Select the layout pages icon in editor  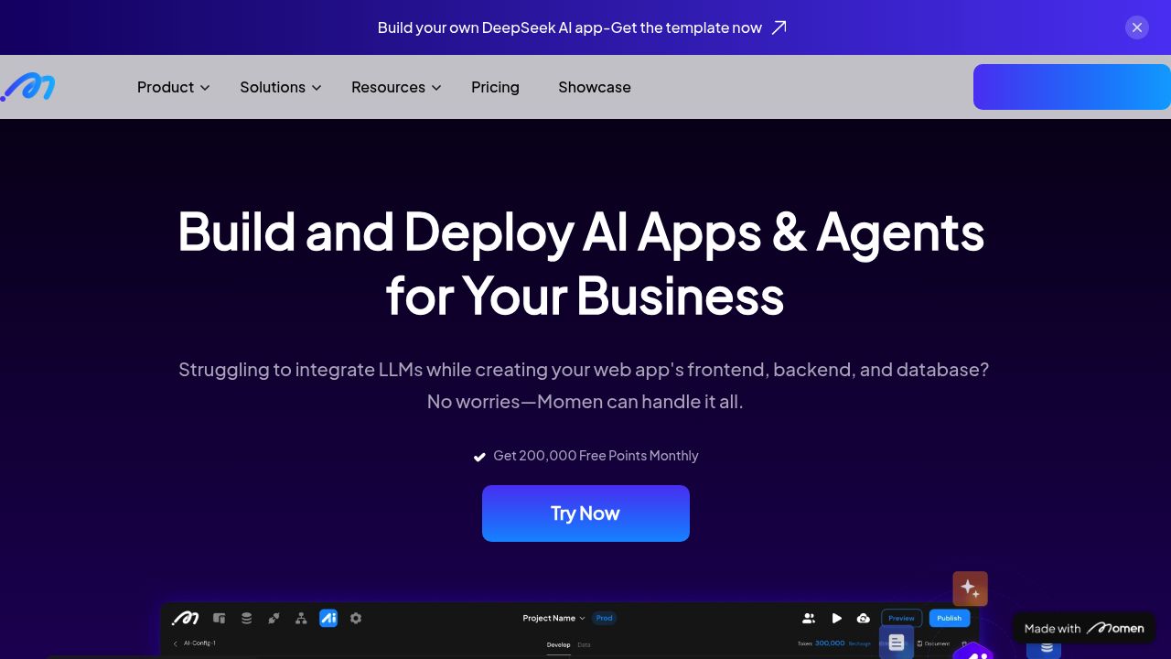[x=219, y=619]
